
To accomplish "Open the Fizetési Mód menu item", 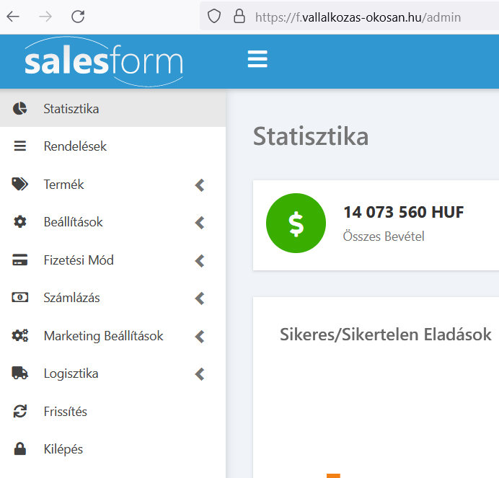I will pos(112,260).
